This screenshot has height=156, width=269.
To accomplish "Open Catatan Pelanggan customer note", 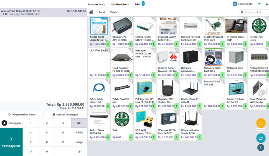I will click(x=65, y=115).
